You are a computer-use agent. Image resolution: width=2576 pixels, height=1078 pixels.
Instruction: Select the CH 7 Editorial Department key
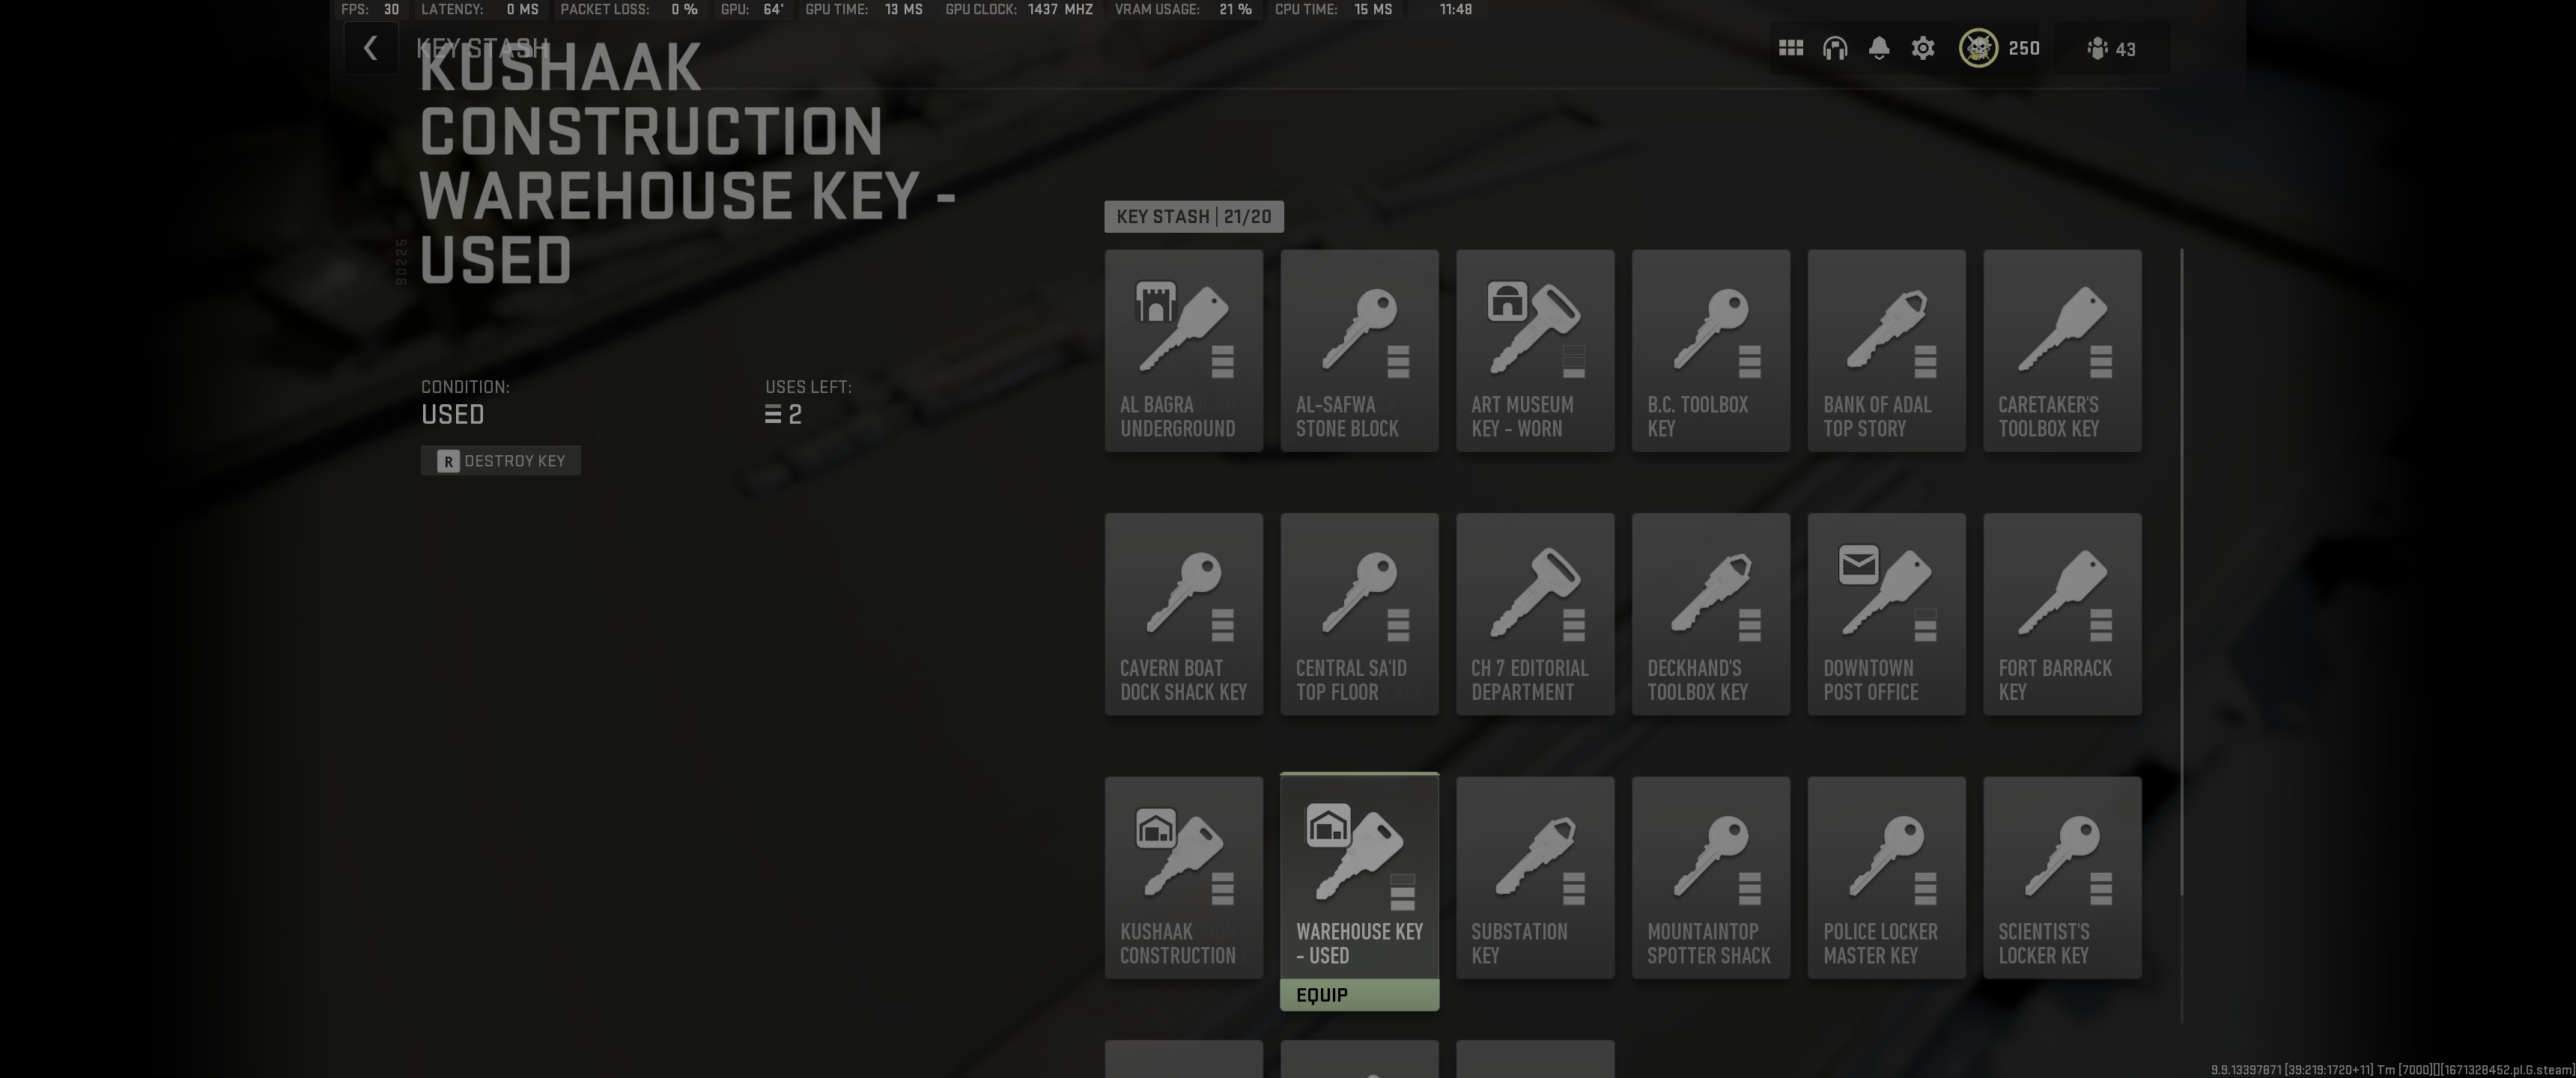click(x=1535, y=614)
